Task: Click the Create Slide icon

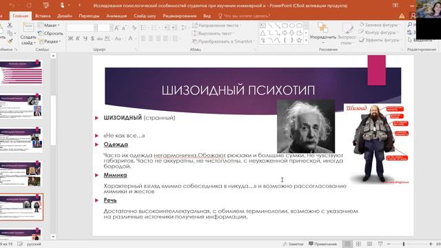Action: tap(28, 28)
